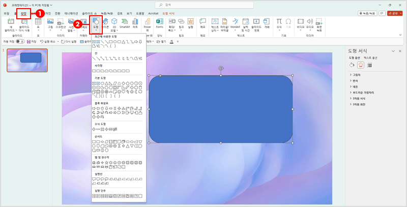Click the SmartArt icon in the ribbon
This screenshot has height=207, width=407.
coord(125,23)
